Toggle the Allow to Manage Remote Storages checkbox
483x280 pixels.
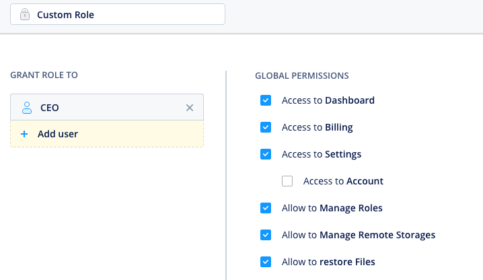pos(266,235)
